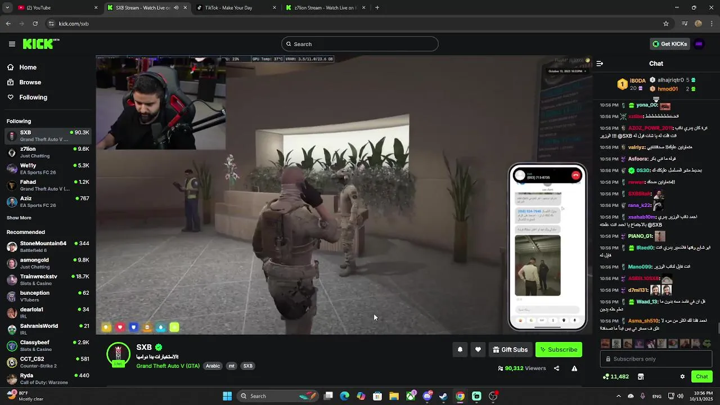Open the Kick hamburger menu
The height and width of the screenshot is (405, 720).
(x=12, y=44)
